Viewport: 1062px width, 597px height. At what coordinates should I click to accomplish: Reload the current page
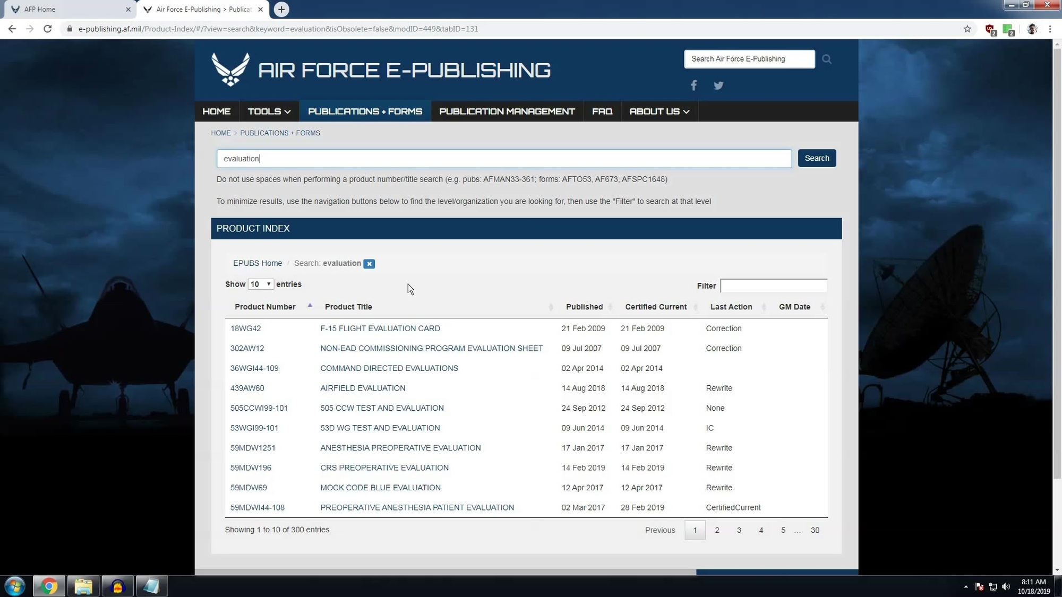[48, 29]
